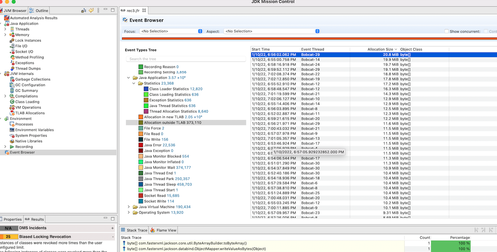
Task: Sort by Start Time column header
Action: click(275, 49)
